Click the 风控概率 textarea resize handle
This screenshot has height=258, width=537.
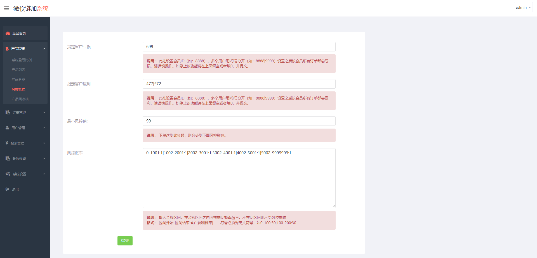point(334,206)
